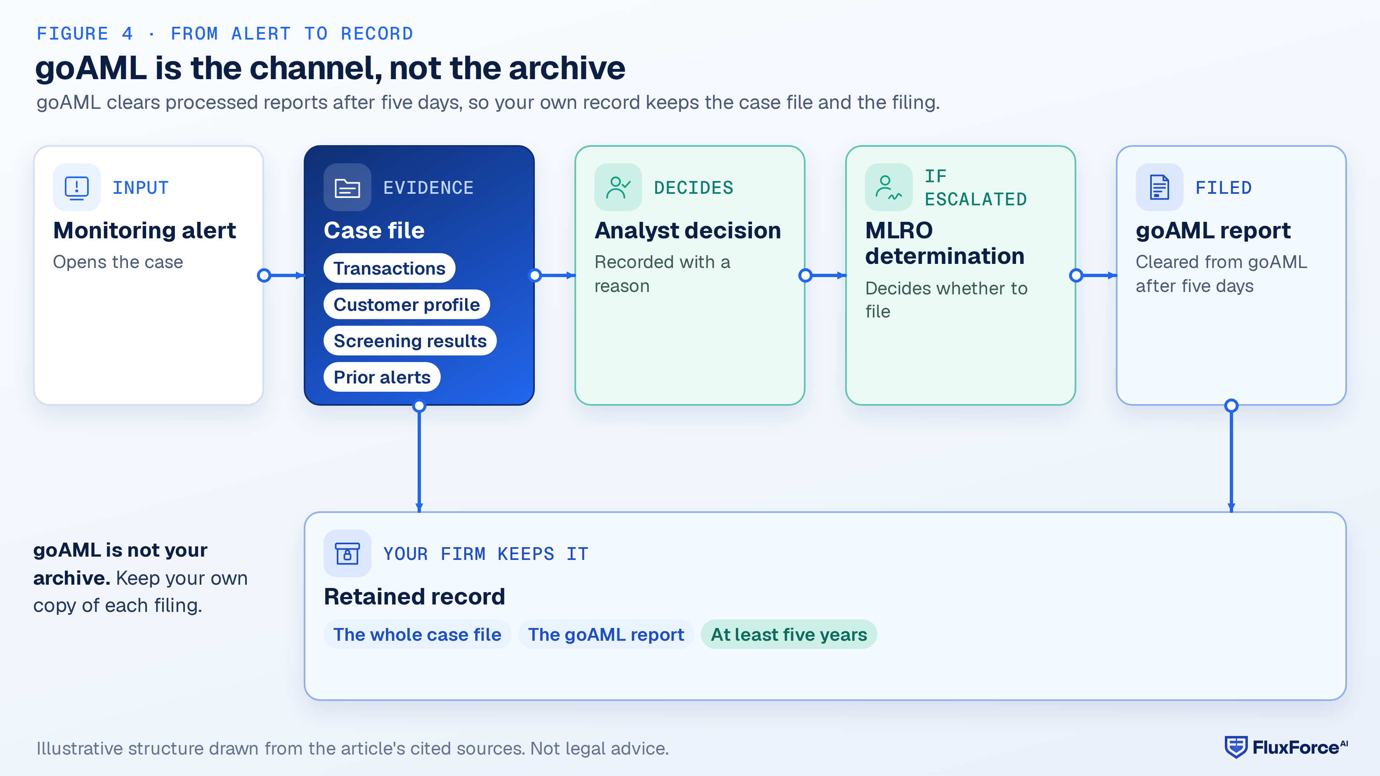Click 'Decides whether to file' text
The width and height of the screenshot is (1380, 776).
[946, 300]
